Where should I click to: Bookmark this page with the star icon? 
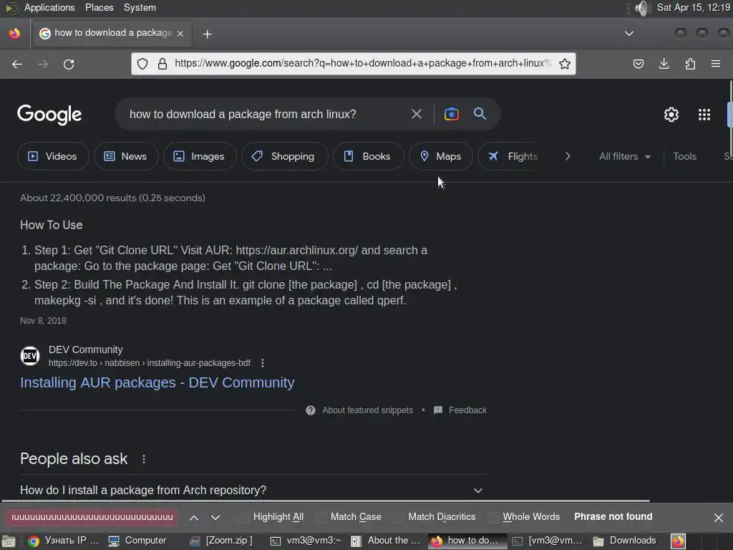(565, 64)
